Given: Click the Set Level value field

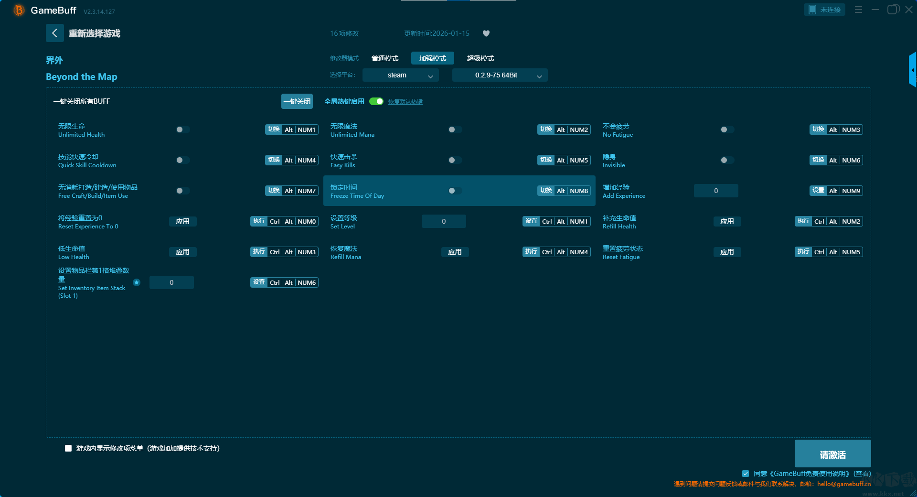Looking at the screenshot, I should pyautogui.click(x=444, y=221).
